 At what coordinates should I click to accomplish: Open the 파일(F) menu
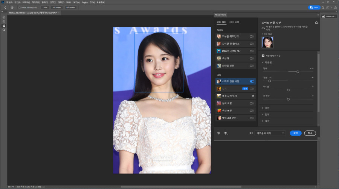[9, 2]
